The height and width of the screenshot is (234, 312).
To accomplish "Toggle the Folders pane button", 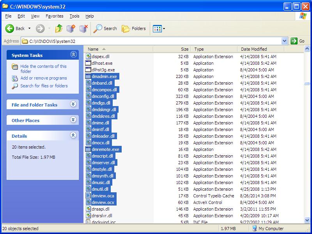I will click(133, 28).
